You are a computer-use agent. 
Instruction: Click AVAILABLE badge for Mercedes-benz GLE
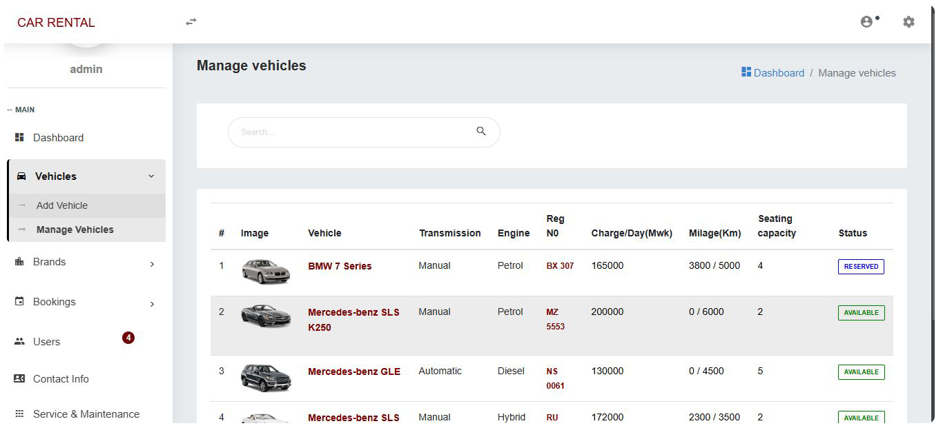pos(861,372)
